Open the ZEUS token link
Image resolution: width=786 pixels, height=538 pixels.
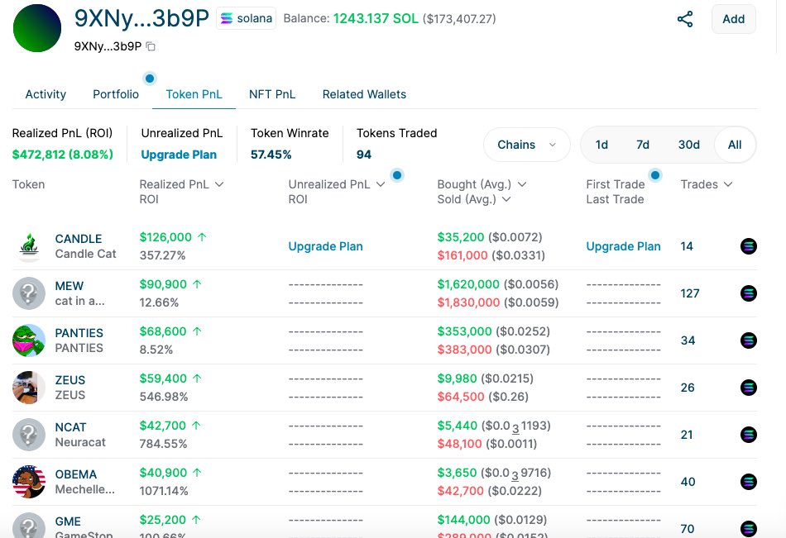[x=70, y=380]
